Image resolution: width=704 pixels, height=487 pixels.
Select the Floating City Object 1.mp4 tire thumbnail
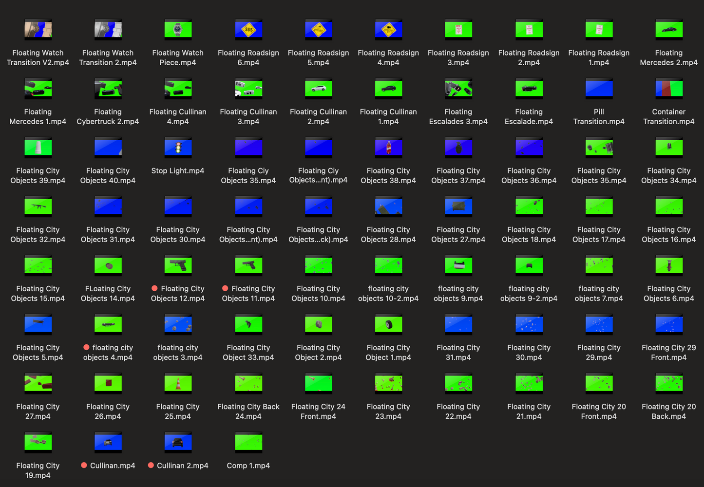point(388,325)
